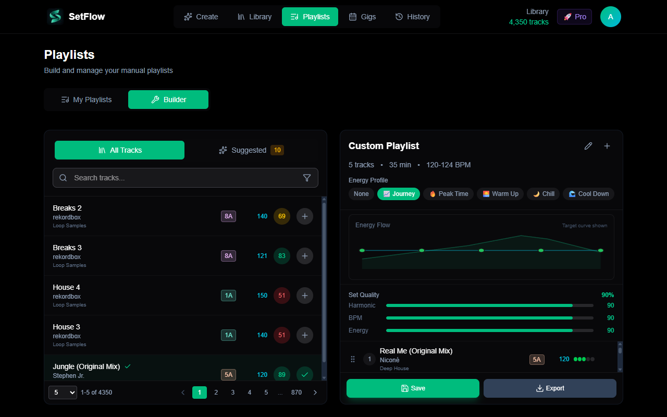Add House 4 using its plus button
This screenshot has height=417, width=667.
pyautogui.click(x=305, y=296)
